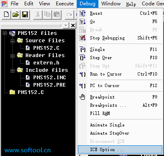Open the File menu
This screenshot has width=164, height=156.
(x=14, y=4)
